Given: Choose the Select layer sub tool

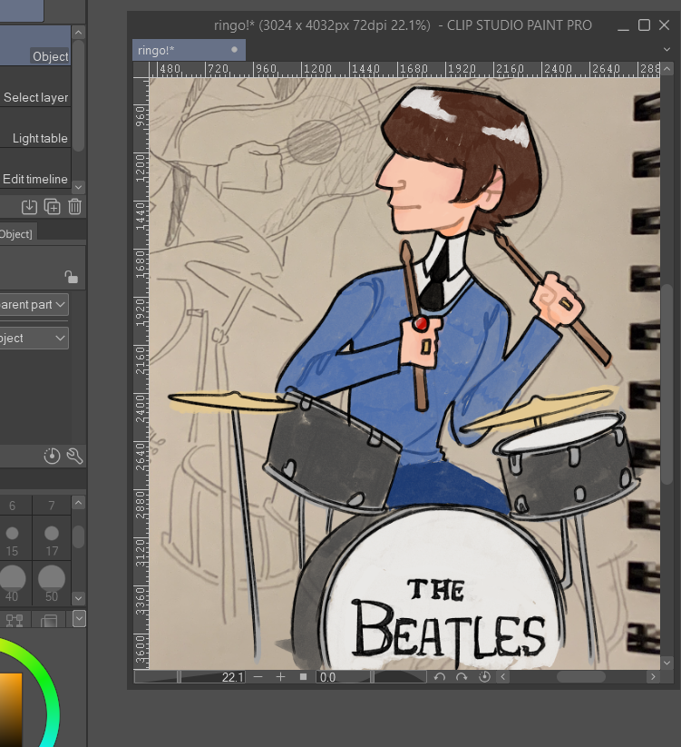Looking at the screenshot, I should coord(35,88).
